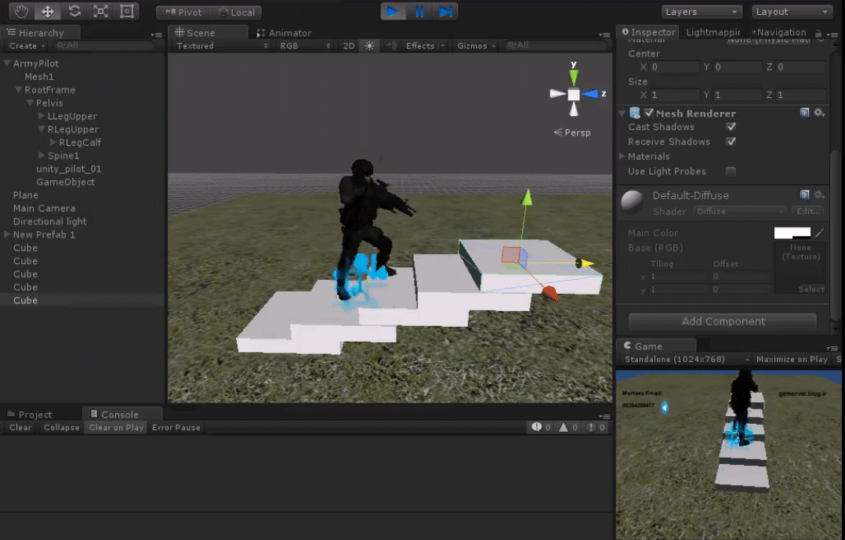Toggle Local/Global handle rotation
The width and height of the screenshot is (845, 540).
pos(236,13)
